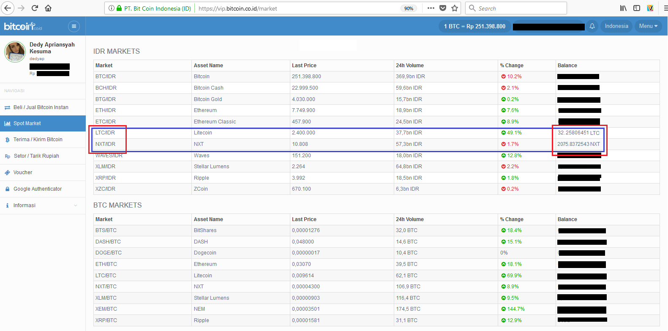Open XRP/IDR market row

tap(376, 178)
